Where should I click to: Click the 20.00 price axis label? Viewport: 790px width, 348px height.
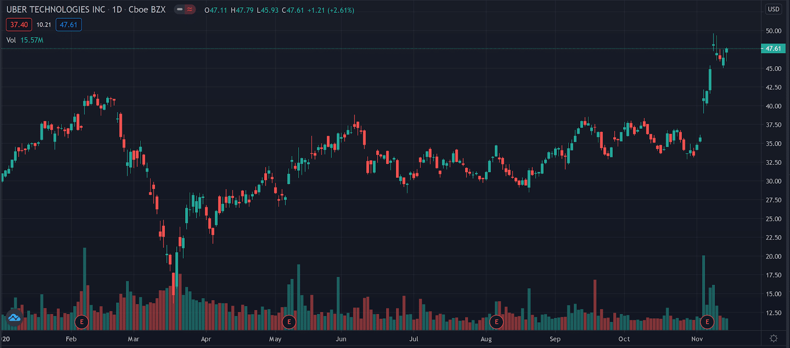[773, 256]
